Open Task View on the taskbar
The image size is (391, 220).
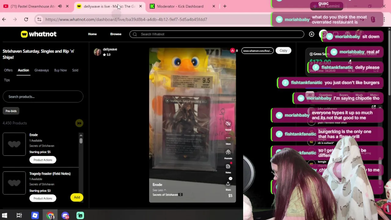coord(19,215)
